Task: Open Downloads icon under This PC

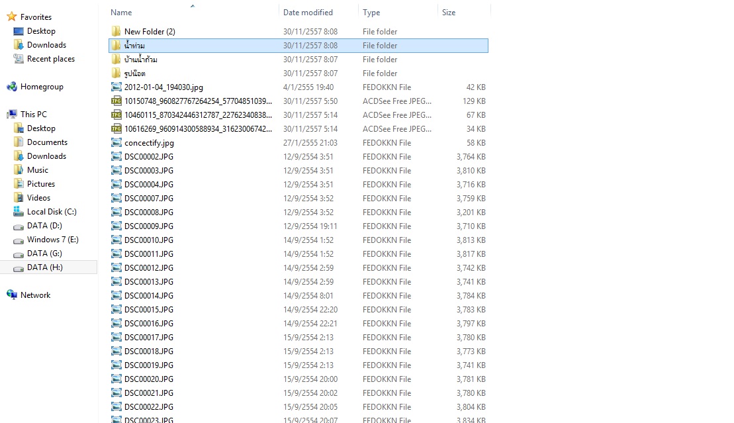Action: click(x=19, y=156)
